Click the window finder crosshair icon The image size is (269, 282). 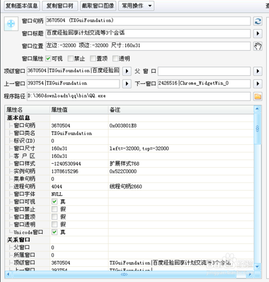pyautogui.click(x=11, y=24)
